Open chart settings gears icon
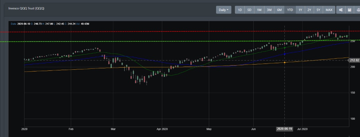The image size is (360, 137). pyautogui.click(x=341, y=10)
